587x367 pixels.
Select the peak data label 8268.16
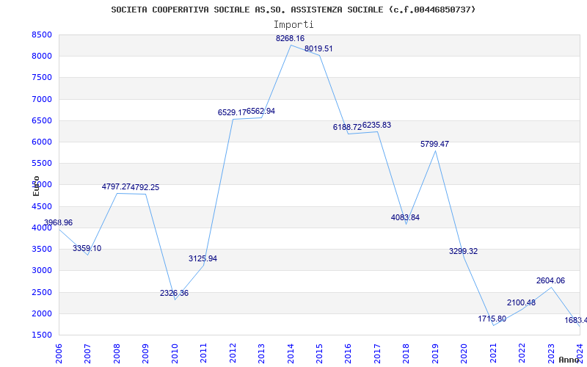coord(290,39)
